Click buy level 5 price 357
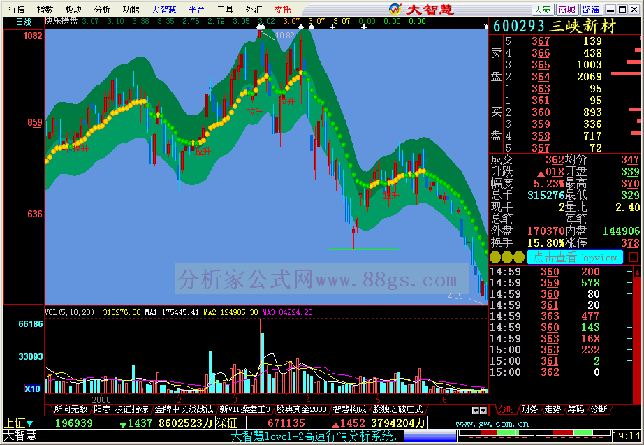This screenshot has height=445, width=644. [x=541, y=148]
